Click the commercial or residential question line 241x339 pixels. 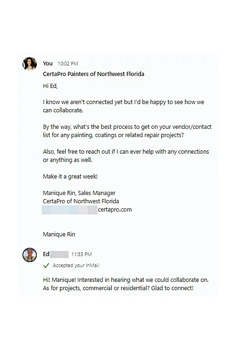click(x=118, y=288)
